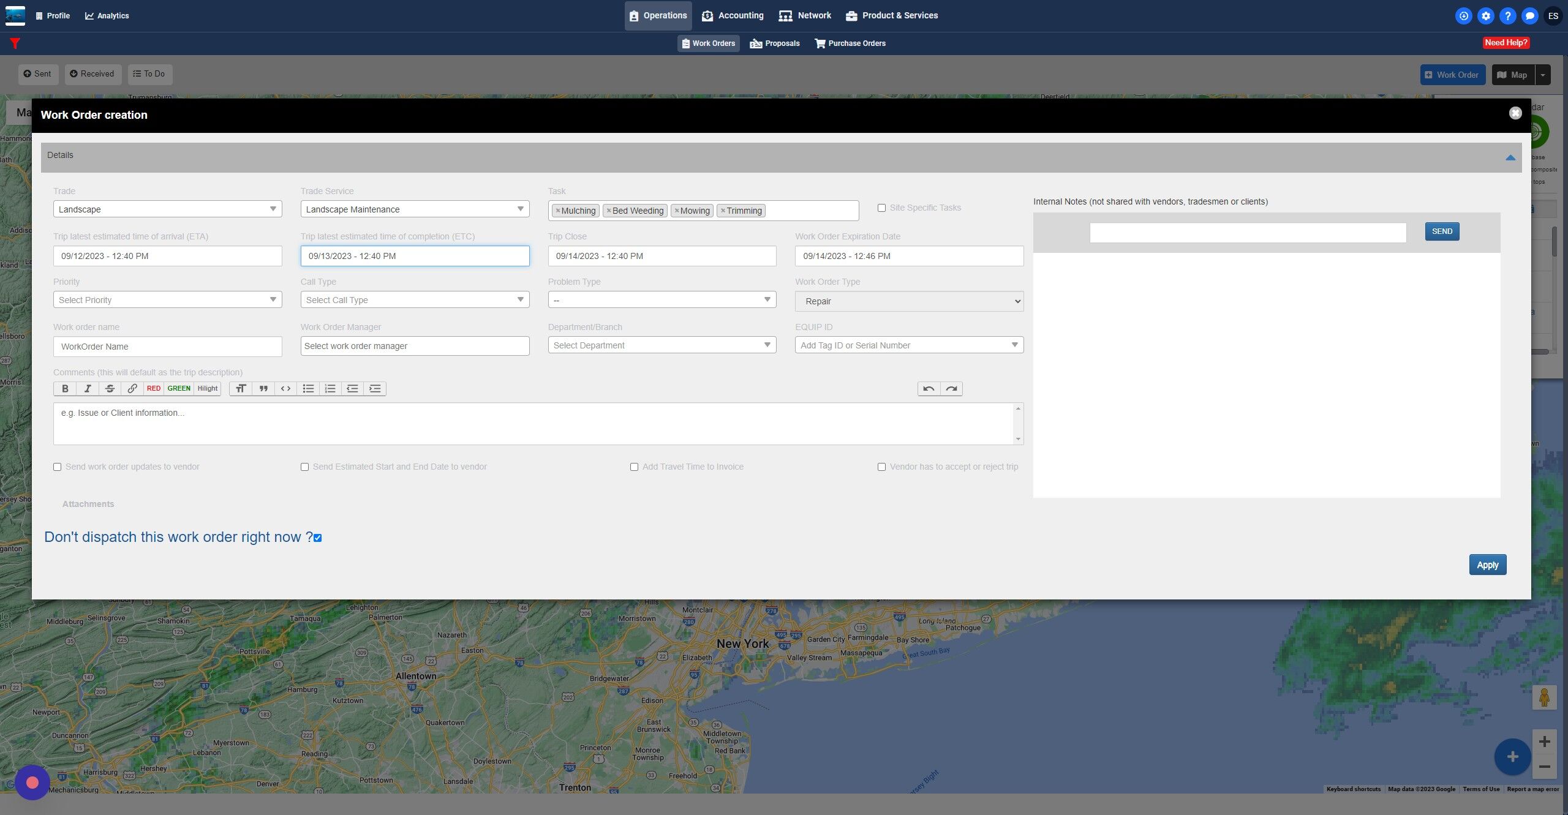Open the Accounting menu
Viewport: 1568px width, 815px height.
pos(733,16)
